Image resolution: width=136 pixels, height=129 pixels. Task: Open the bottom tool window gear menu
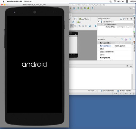pyautogui.click(x=128, y=66)
